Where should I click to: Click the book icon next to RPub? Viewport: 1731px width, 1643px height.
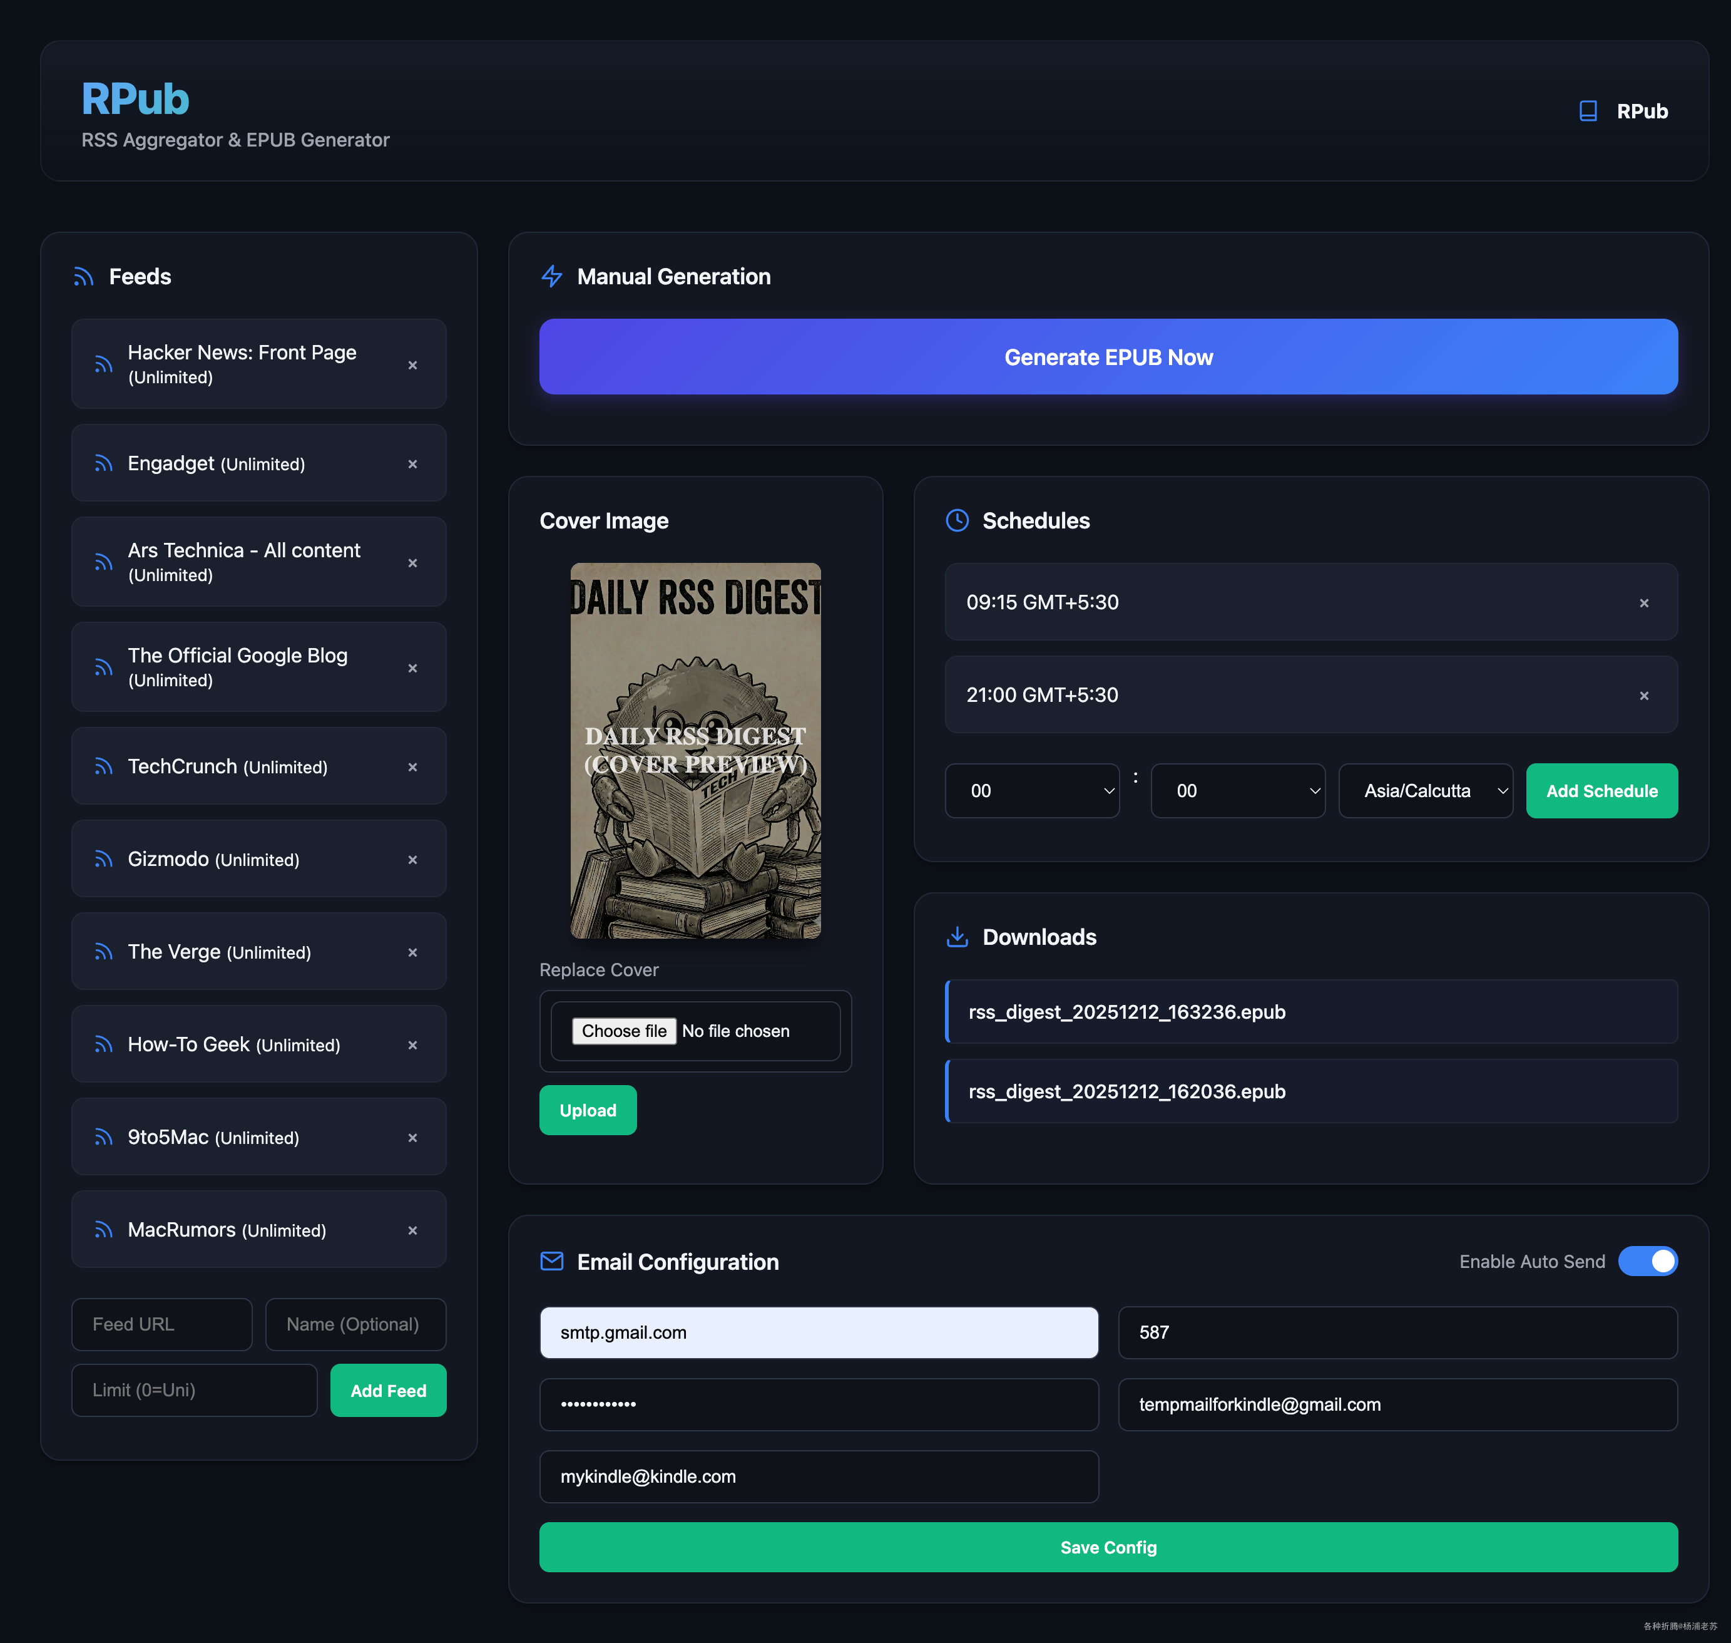[1588, 111]
